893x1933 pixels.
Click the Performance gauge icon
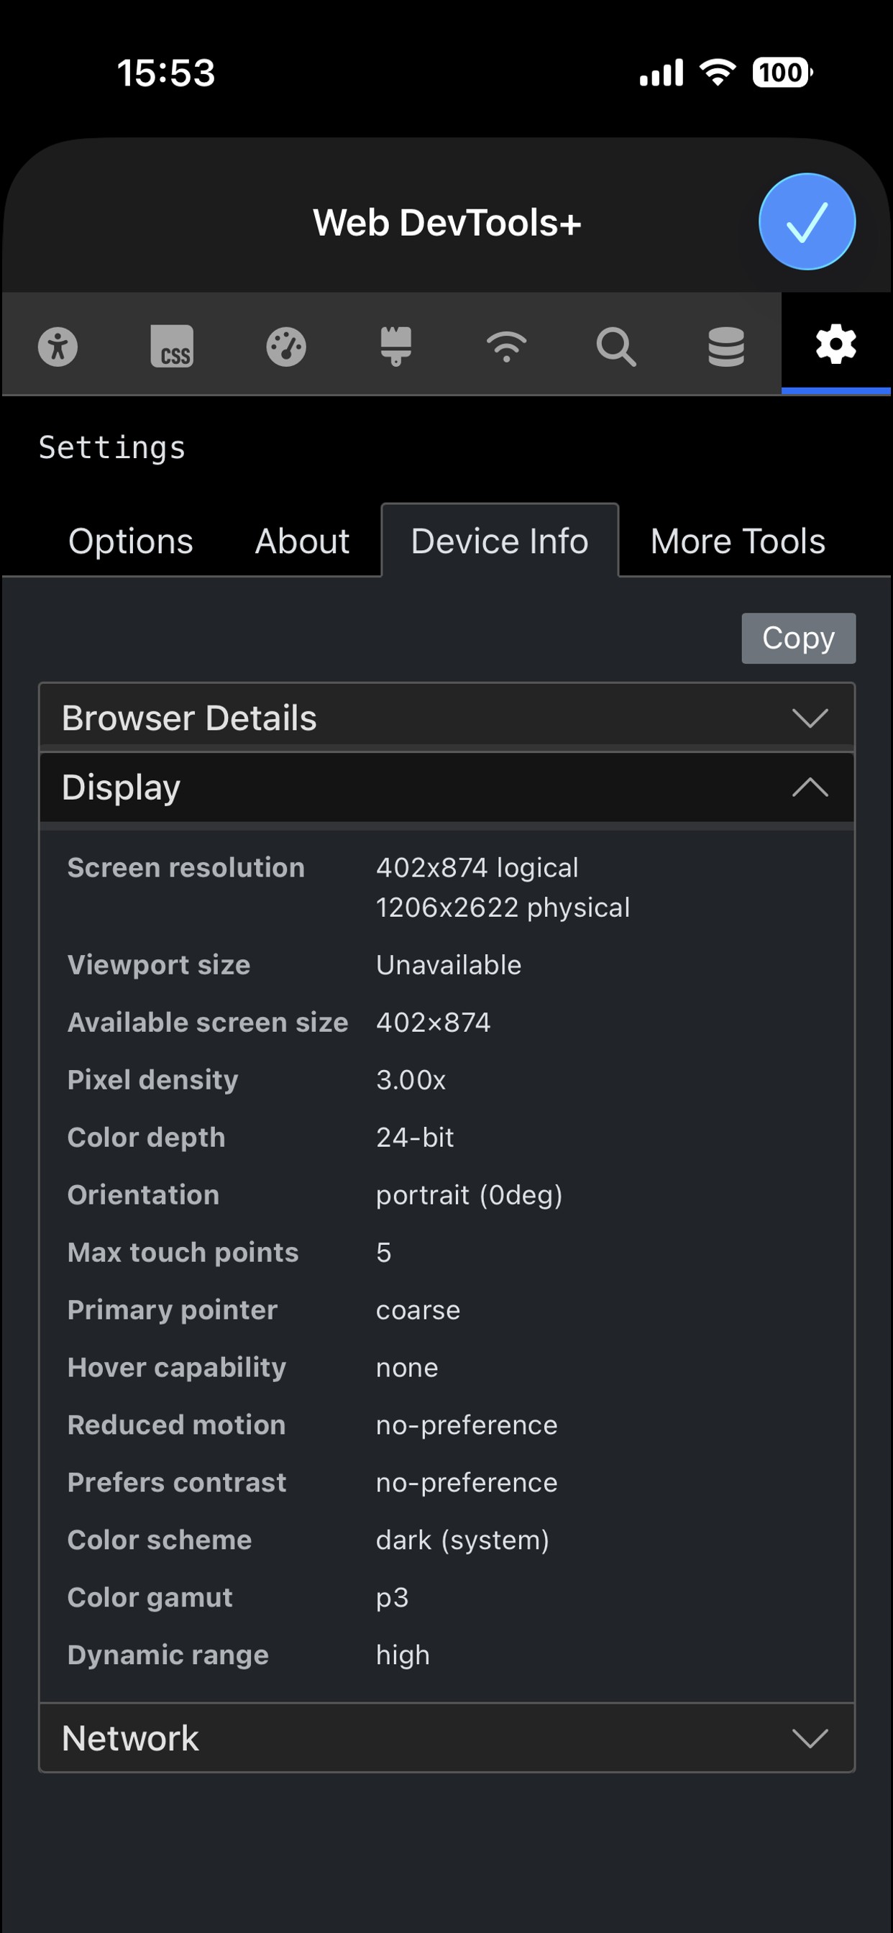[285, 346]
